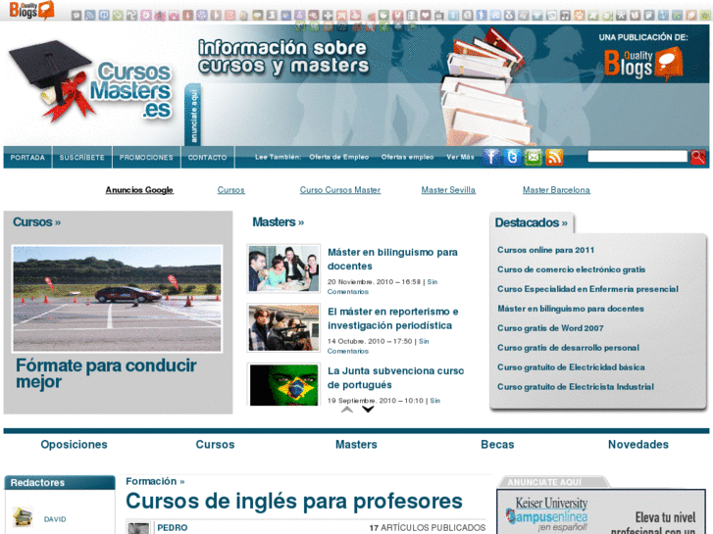The height and width of the screenshot is (534, 713).
Task: Click bilinguismo master thumbnail image
Action: pyautogui.click(x=283, y=268)
